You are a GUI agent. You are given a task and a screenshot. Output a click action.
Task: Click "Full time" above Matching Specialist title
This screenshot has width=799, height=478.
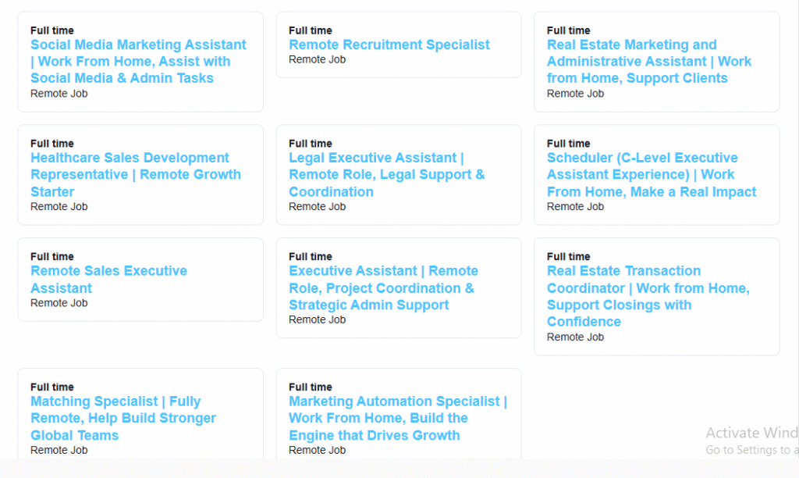tap(52, 387)
